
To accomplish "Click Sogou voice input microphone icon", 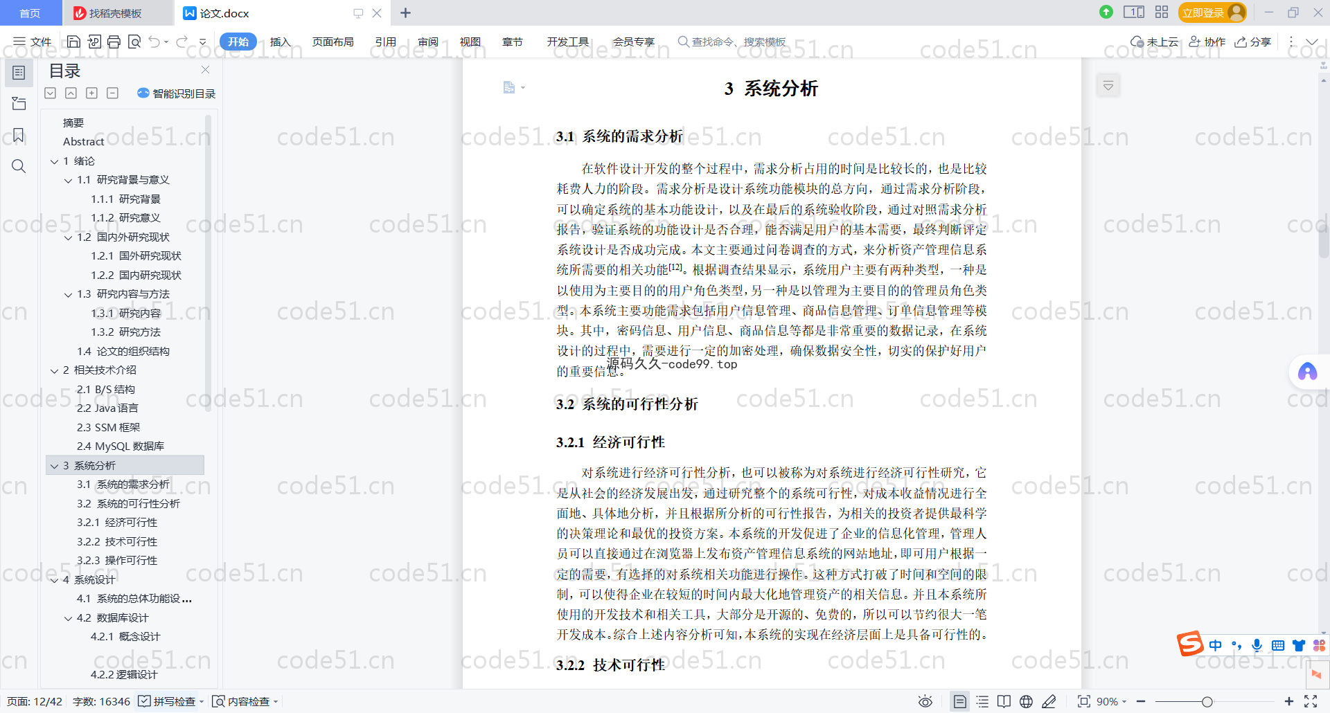I will (x=1257, y=645).
